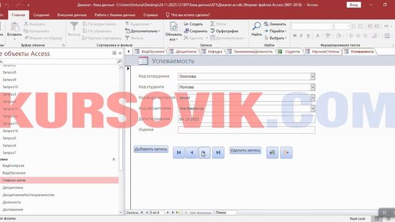The width and height of the screenshot is (395, 222).
Task: Click the bulleted list icon in text formatting
Action: [354, 26]
